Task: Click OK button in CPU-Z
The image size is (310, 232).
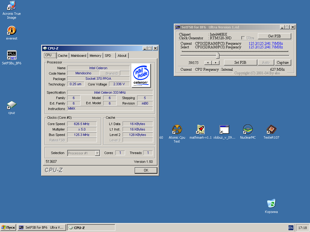Action: pyautogui.click(x=146, y=170)
